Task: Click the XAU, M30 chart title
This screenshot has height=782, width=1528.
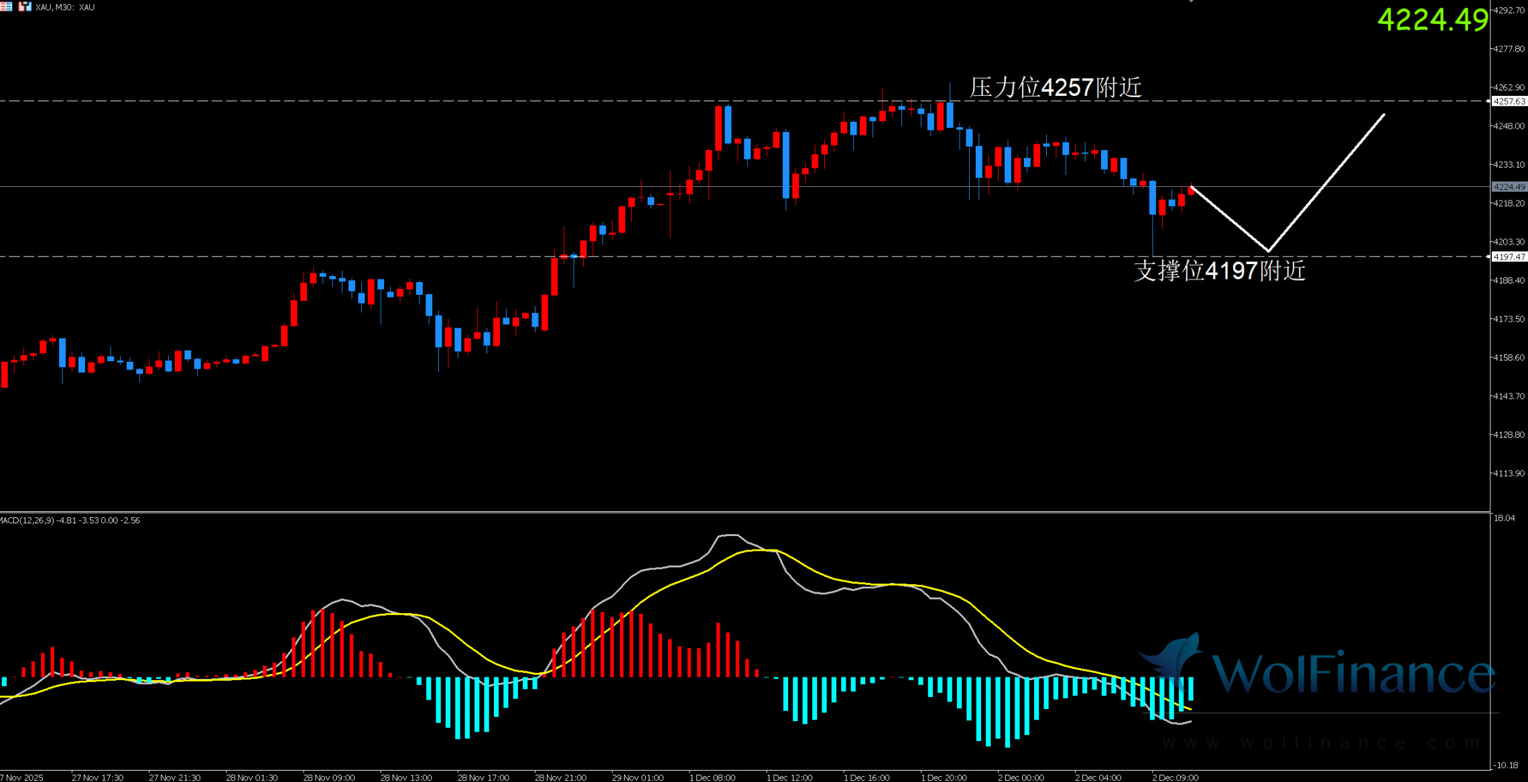Action: click(65, 7)
